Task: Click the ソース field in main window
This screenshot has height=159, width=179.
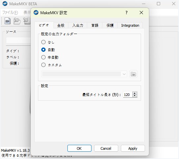Action: pyautogui.click(x=18, y=40)
